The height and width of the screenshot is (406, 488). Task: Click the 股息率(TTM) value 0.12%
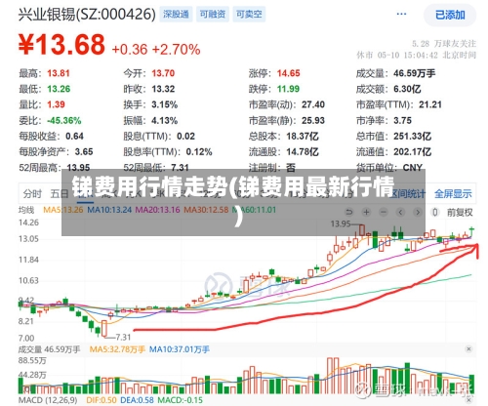click(199, 152)
